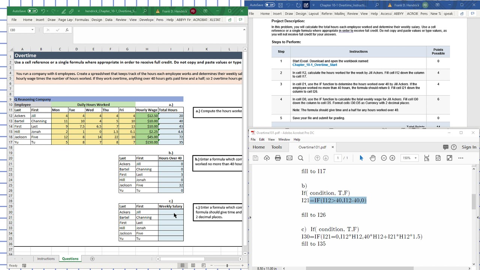Click the Share icon in Excel ribbon
480x270 pixels.
coord(230,20)
